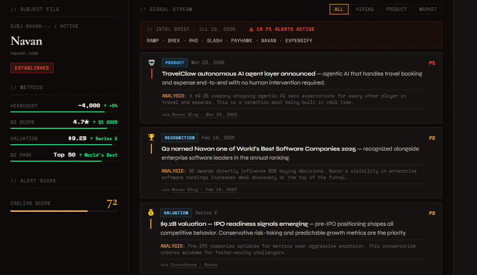Image resolution: width=477 pixels, height=275 pixels.
Task: Follow the Crunchbase · Navan source link
Action: (x=194, y=265)
